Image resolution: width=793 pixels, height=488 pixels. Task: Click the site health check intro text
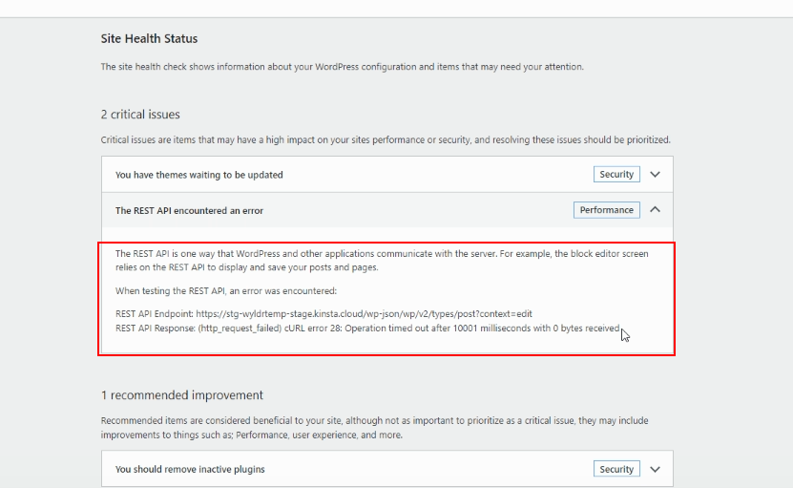point(342,67)
